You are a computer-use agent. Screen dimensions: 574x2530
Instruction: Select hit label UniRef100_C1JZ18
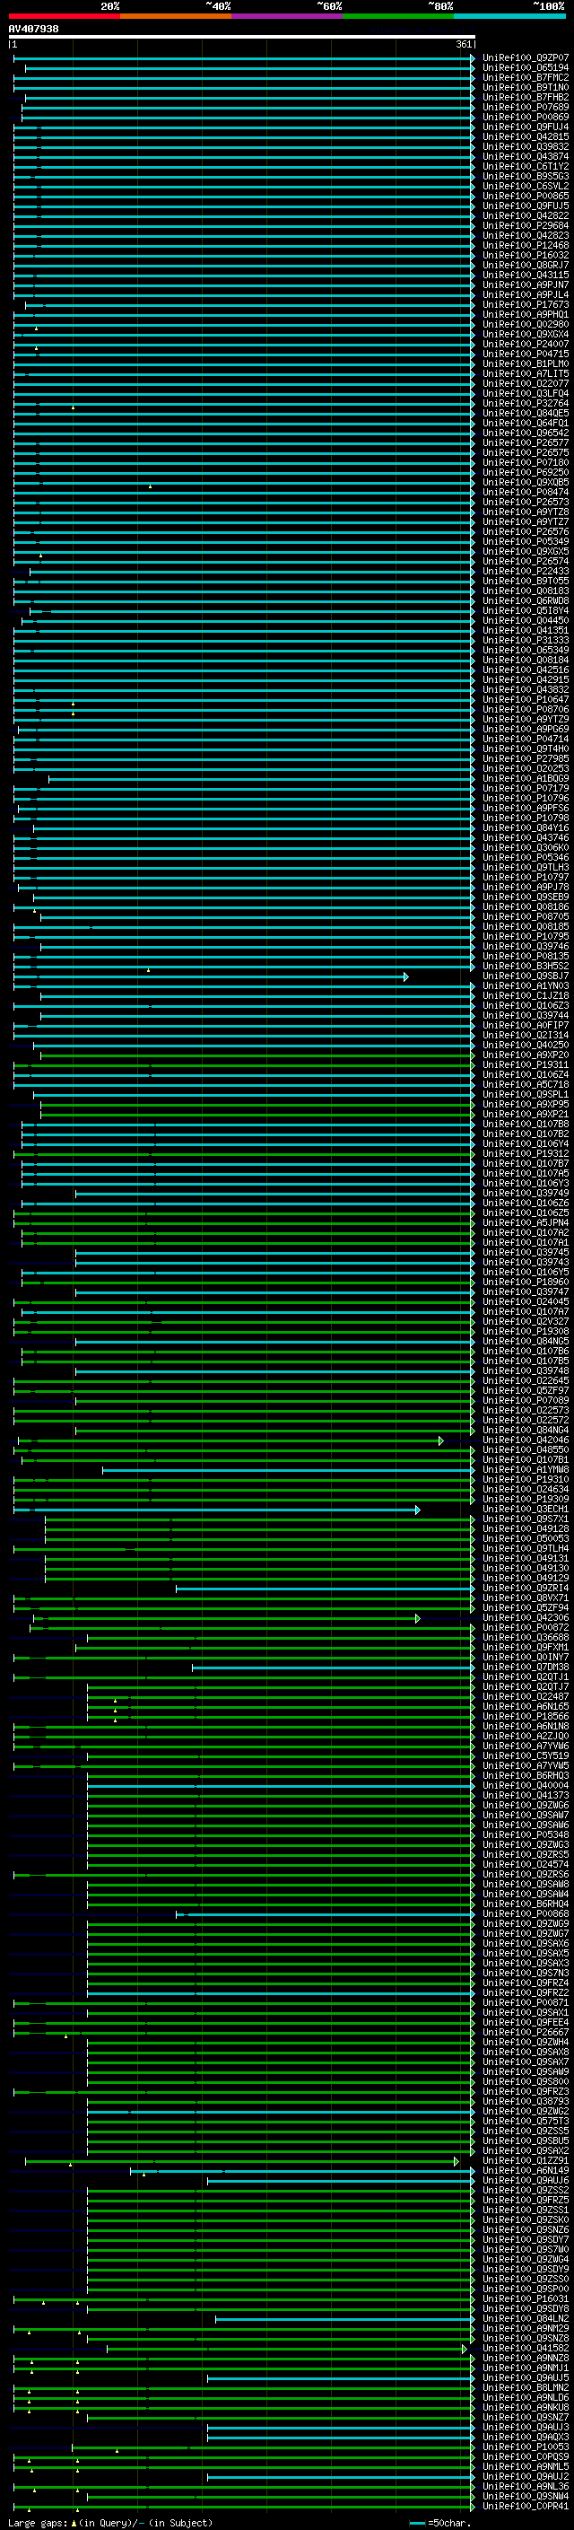coord(525,996)
